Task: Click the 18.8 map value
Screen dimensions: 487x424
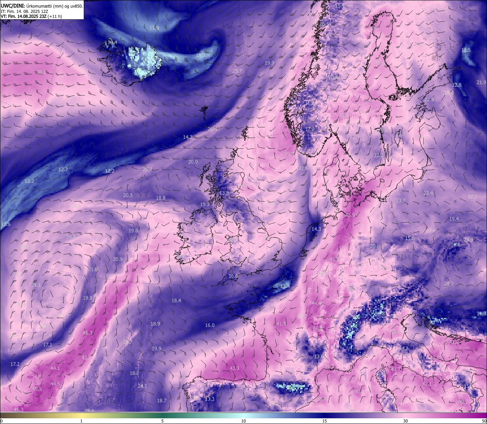Action: pos(161,198)
